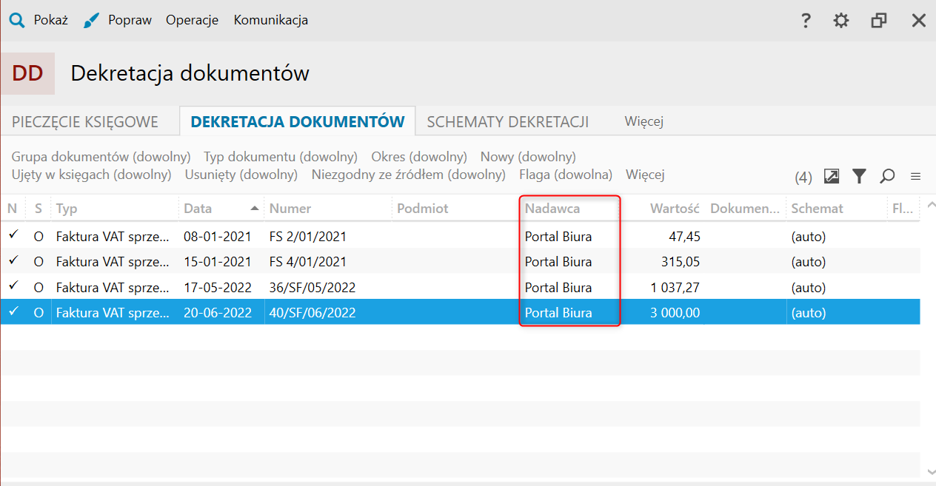Viewport: 936px width, 486px height.
Task: Click the DD module logo
Action: pos(27,73)
